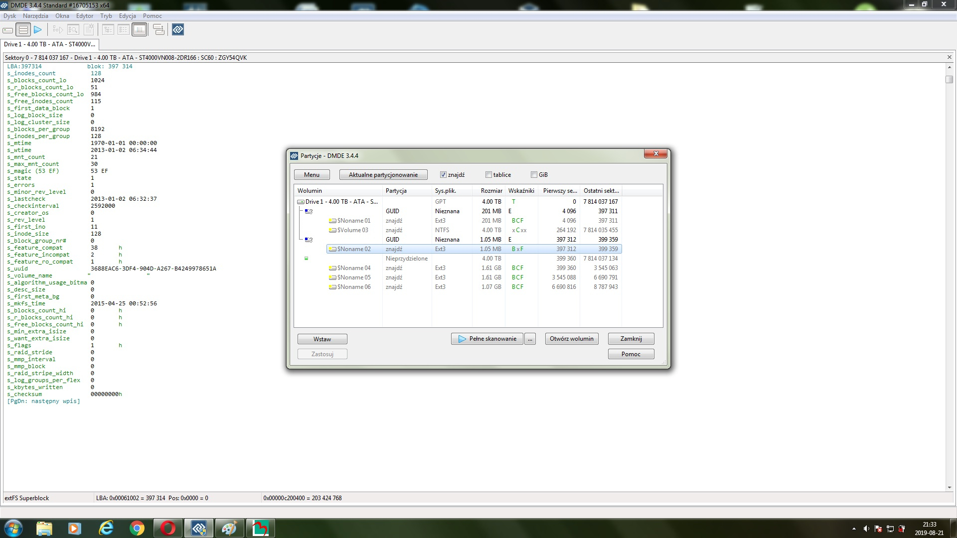Screen dimensions: 957x538
Task: Click the folder icon of $Noname 04
Action: (332, 268)
